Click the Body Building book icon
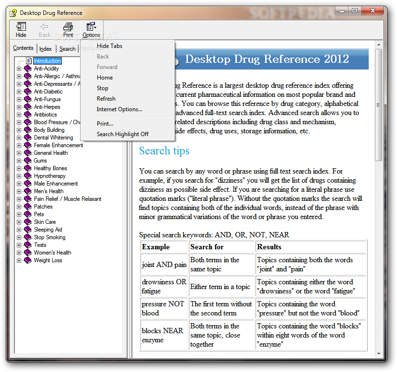The width and height of the screenshot is (397, 372). [x=28, y=130]
